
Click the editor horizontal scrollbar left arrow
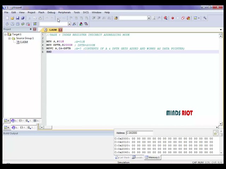[x=42, y=127]
